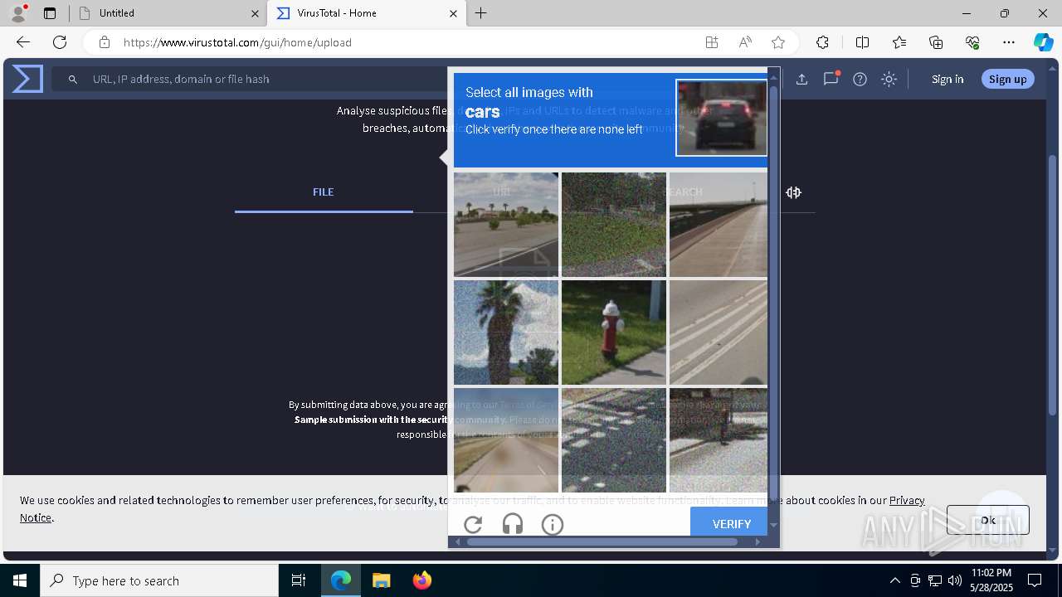
Task: Open browser extensions puzzle icon
Action: [822, 42]
